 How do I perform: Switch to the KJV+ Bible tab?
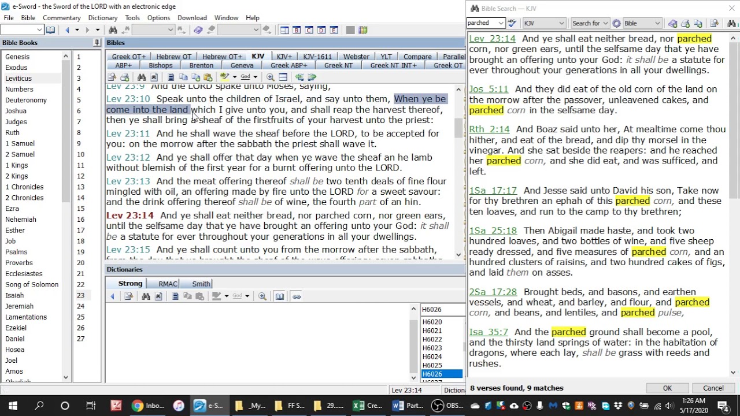click(x=284, y=57)
